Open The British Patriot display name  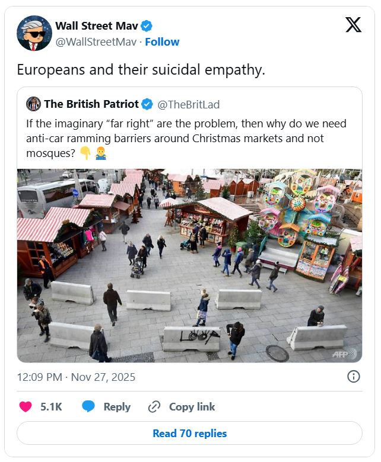pos(91,104)
